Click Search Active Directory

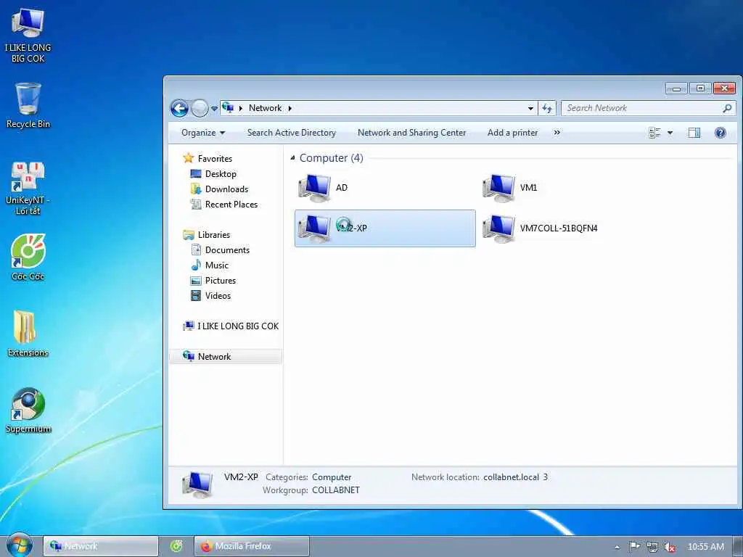click(x=292, y=133)
